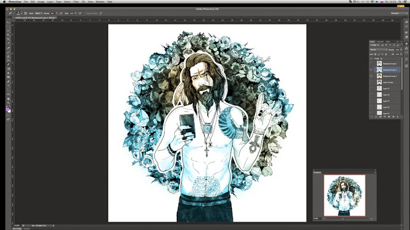Select the Blur tool

tap(8, 73)
